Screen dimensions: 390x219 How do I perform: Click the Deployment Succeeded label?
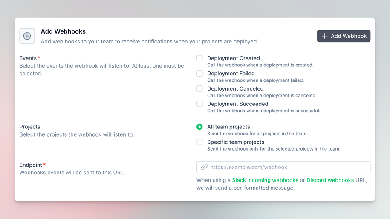coord(237,104)
